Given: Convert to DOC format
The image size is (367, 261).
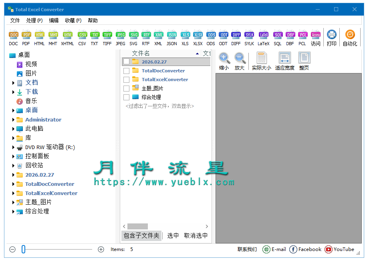Looking at the screenshot, I should pyautogui.click(x=13, y=38).
